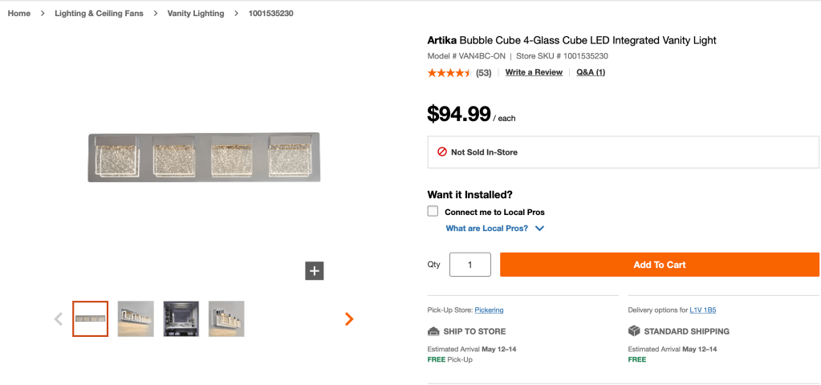Go to Lighting & Ceiling Fans breadcrumb
The image size is (821, 385).
tap(99, 14)
